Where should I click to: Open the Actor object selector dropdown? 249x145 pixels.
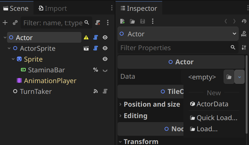click(x=235, y=34)
